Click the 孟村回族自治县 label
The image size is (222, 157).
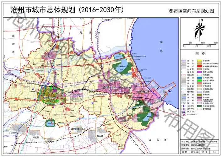tap(79, 129)
